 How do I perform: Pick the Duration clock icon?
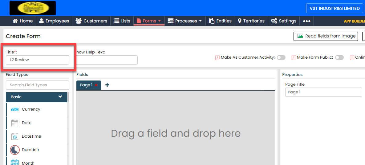pos(15,150)
